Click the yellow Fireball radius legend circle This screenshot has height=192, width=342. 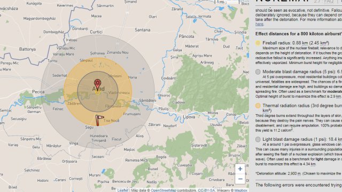258,43
